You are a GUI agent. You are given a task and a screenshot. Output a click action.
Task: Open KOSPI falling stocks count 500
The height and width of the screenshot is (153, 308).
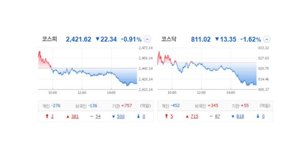(x=121, y=117)
